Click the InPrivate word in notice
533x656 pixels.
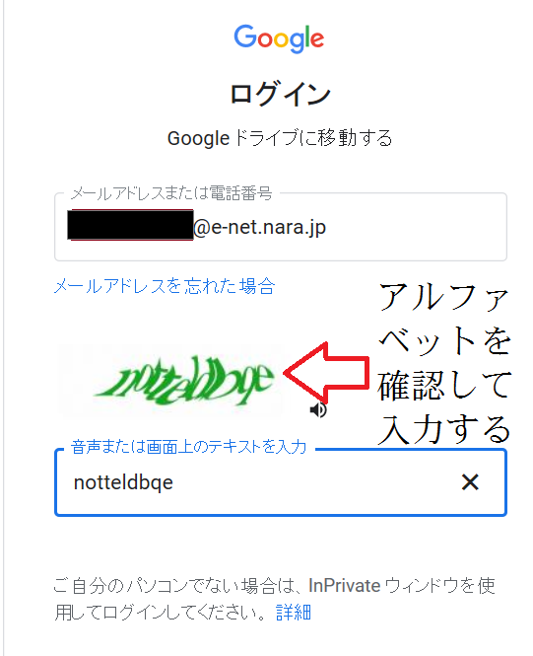tap(344, 586)
